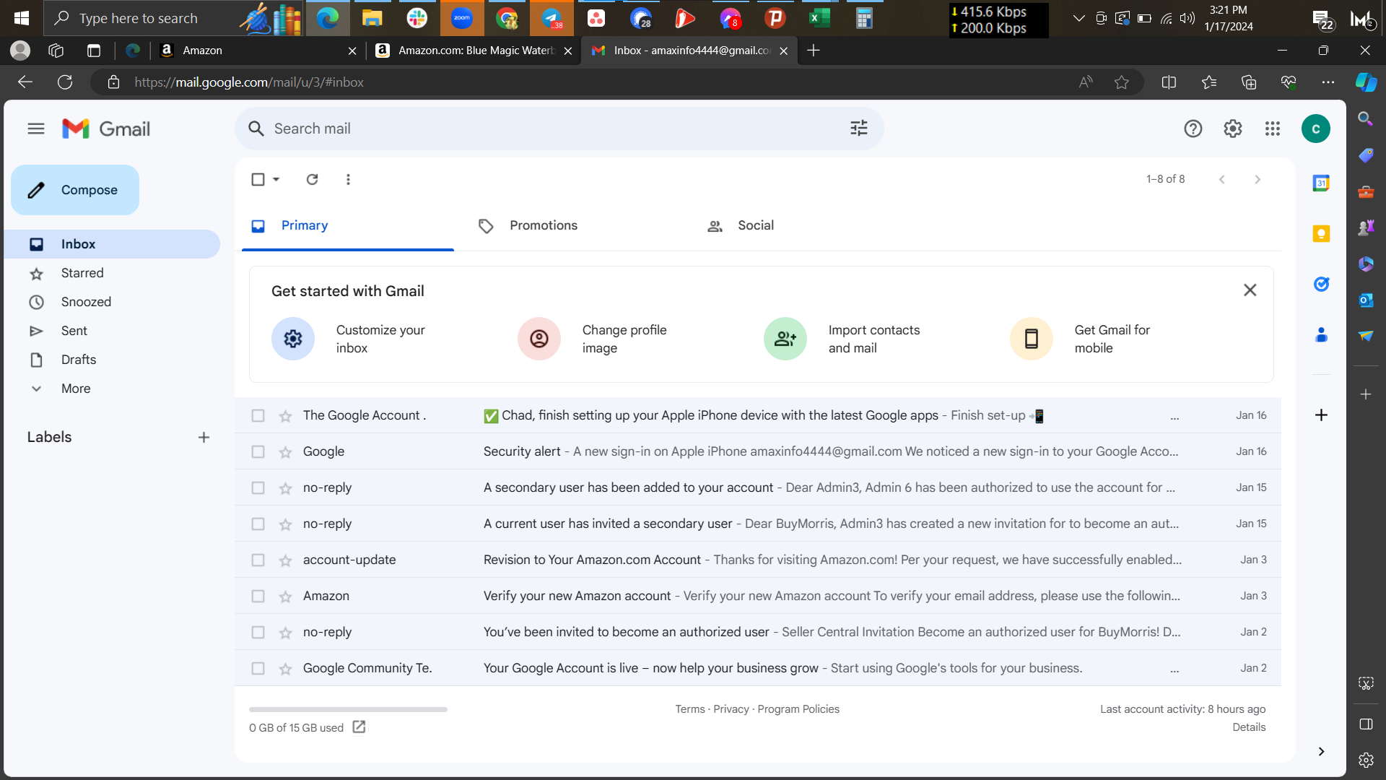Open the Snoozed folder
This screenshot has height=780, width=1386.
point(86,302)
